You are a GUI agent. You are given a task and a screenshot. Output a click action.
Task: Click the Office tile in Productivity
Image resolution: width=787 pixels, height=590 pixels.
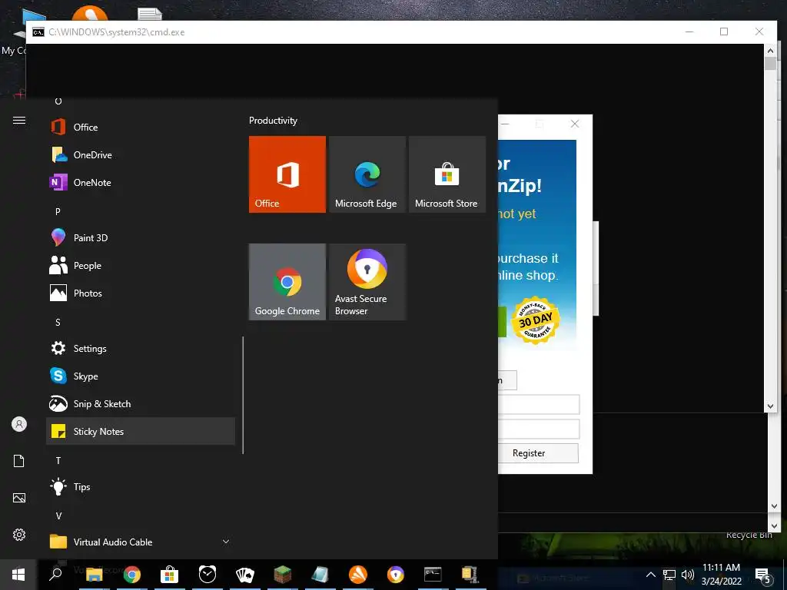[x=287, y=174]
